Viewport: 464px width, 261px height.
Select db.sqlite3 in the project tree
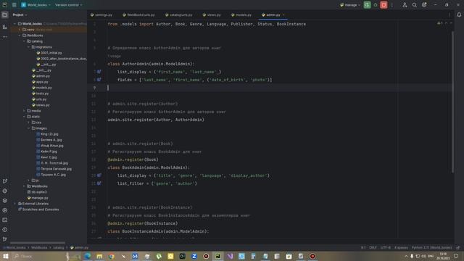(x=37, y=192)
